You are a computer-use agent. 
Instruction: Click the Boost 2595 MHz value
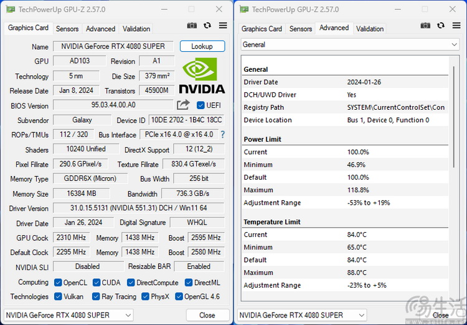point(206,238)
